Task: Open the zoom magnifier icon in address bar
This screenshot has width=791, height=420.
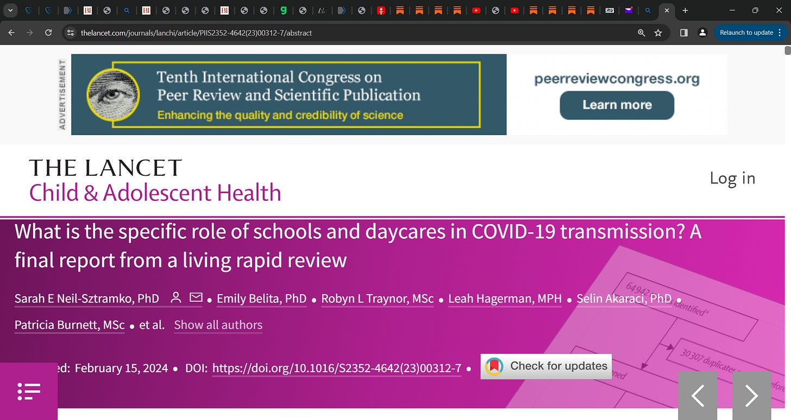Action: click(642, 33)
